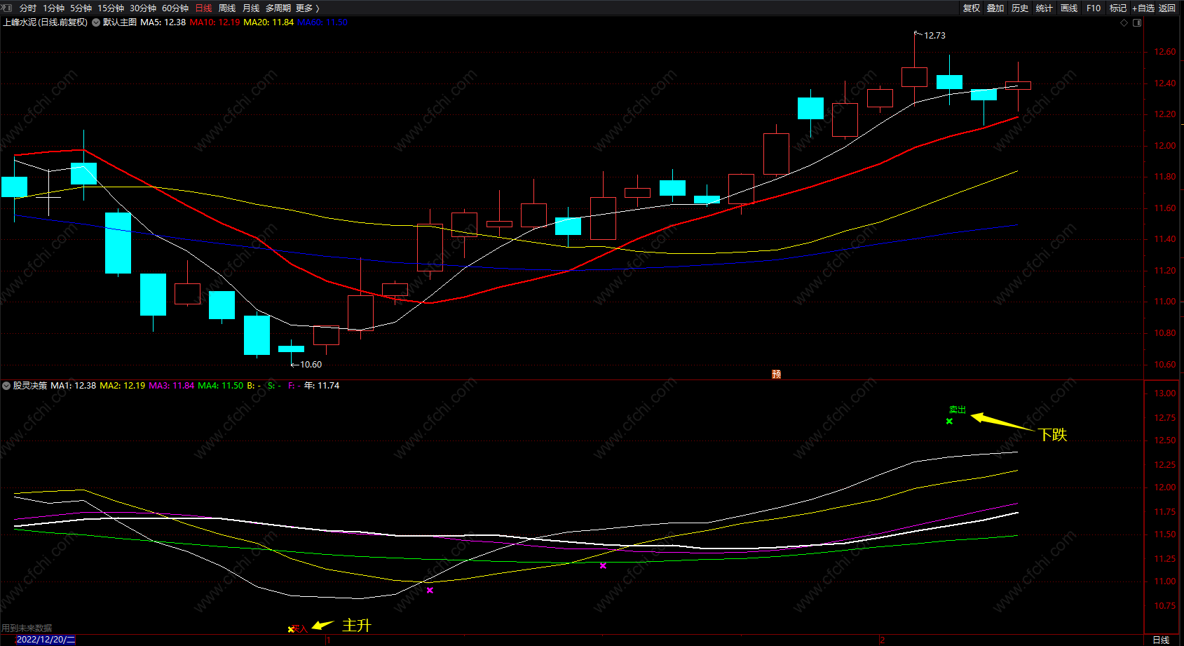Click the green MA4: 11.50 sub-chart legend

coord(221,386)
